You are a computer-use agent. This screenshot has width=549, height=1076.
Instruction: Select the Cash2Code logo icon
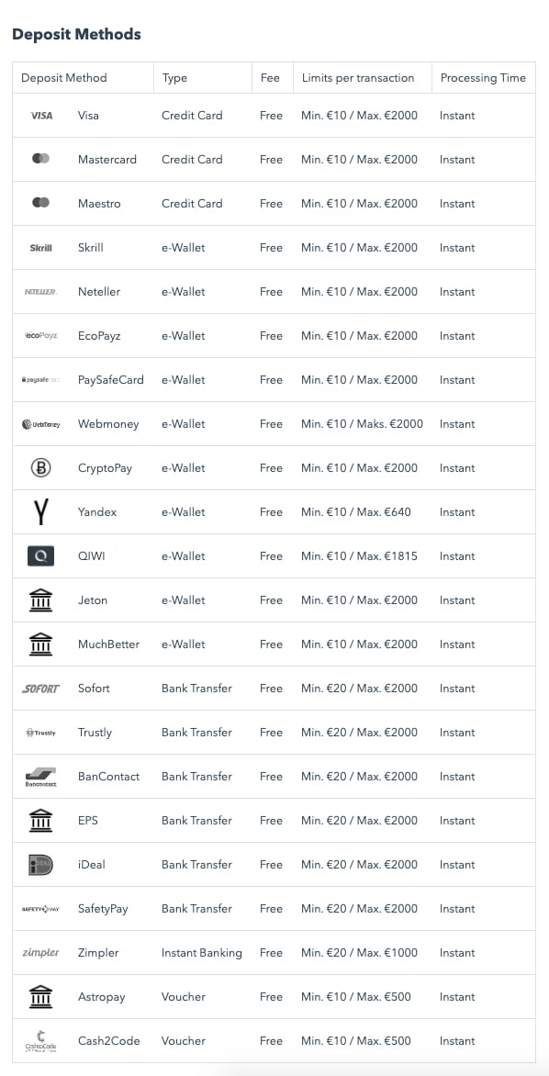tap(40, 1041)
